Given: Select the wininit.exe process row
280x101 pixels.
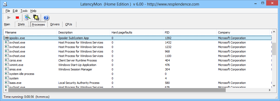Looking at the screenshot, I should 137,65.
